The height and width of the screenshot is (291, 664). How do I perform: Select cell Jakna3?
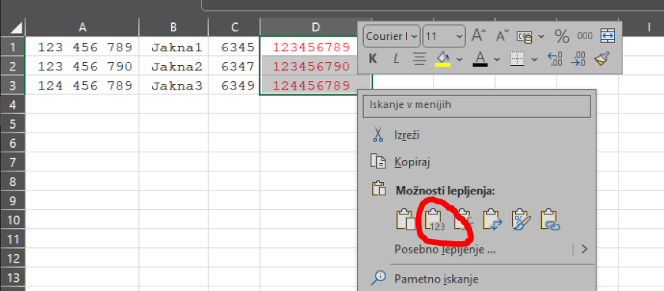173,86
